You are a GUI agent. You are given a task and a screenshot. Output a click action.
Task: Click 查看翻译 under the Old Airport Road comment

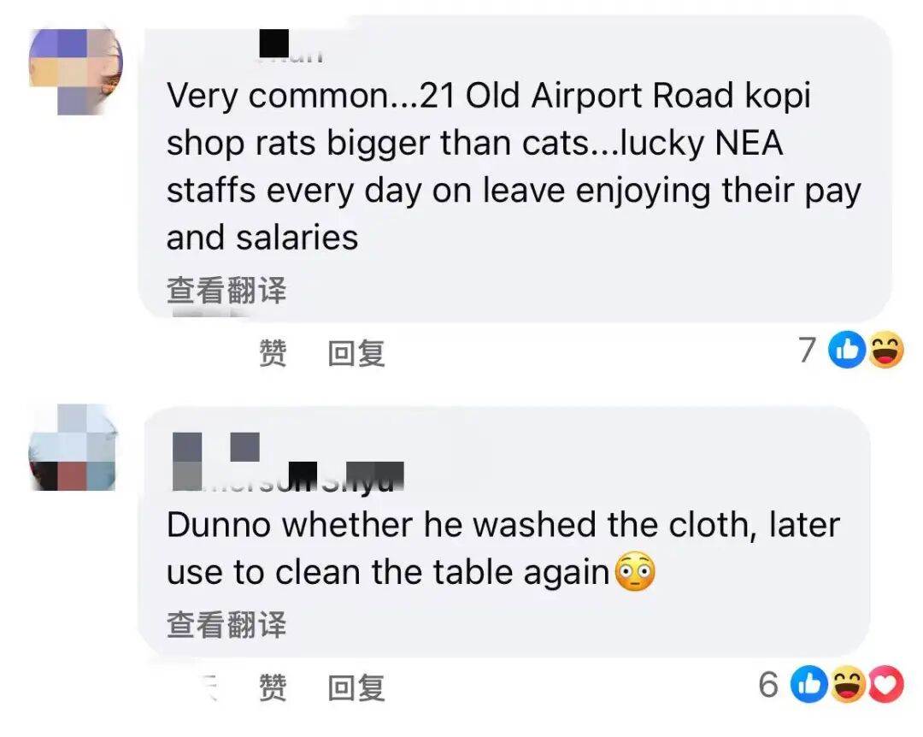coord(226,291)
